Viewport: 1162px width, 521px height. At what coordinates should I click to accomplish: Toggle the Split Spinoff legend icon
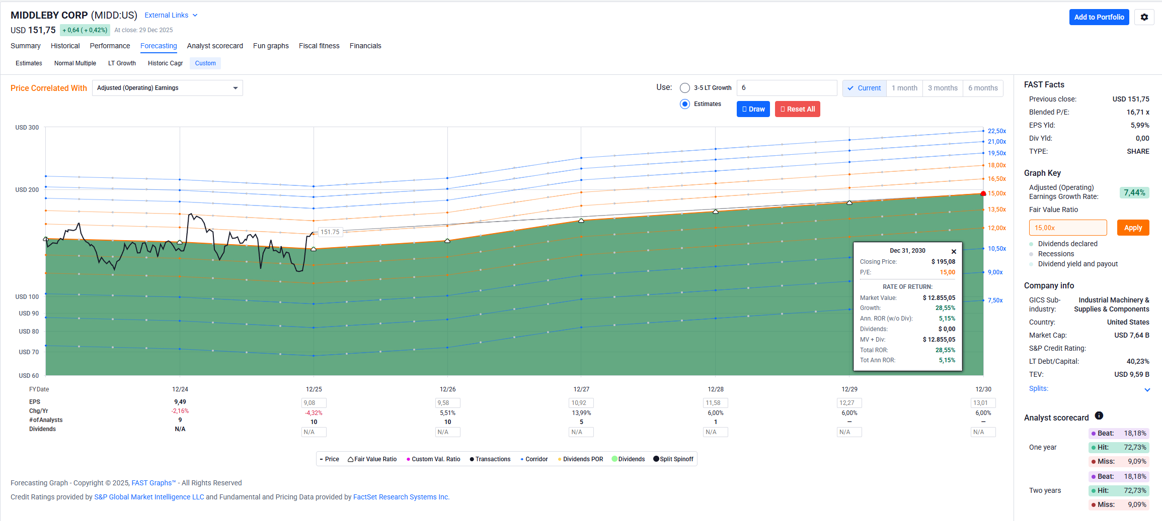pyautogui.click(x=656, y=459)
